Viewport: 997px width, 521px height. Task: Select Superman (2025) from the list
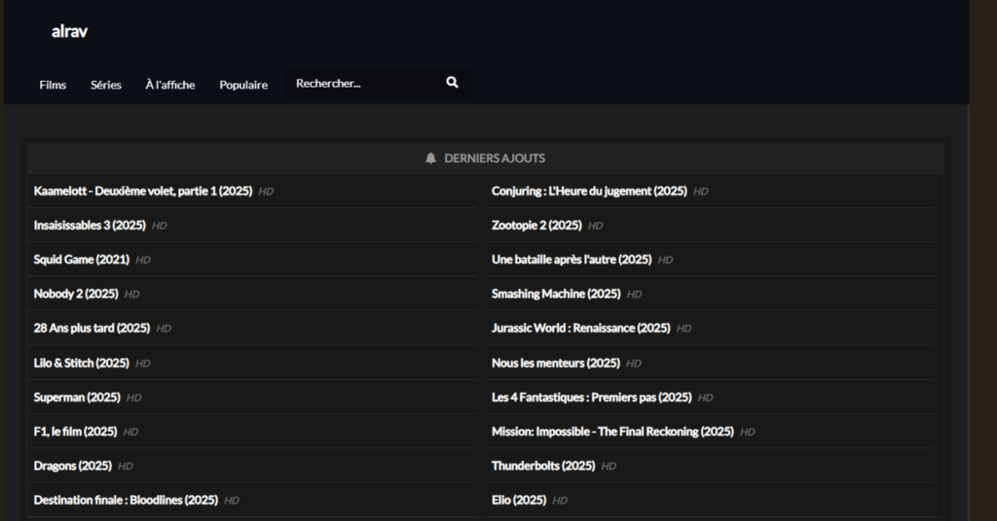pos(77,398)
